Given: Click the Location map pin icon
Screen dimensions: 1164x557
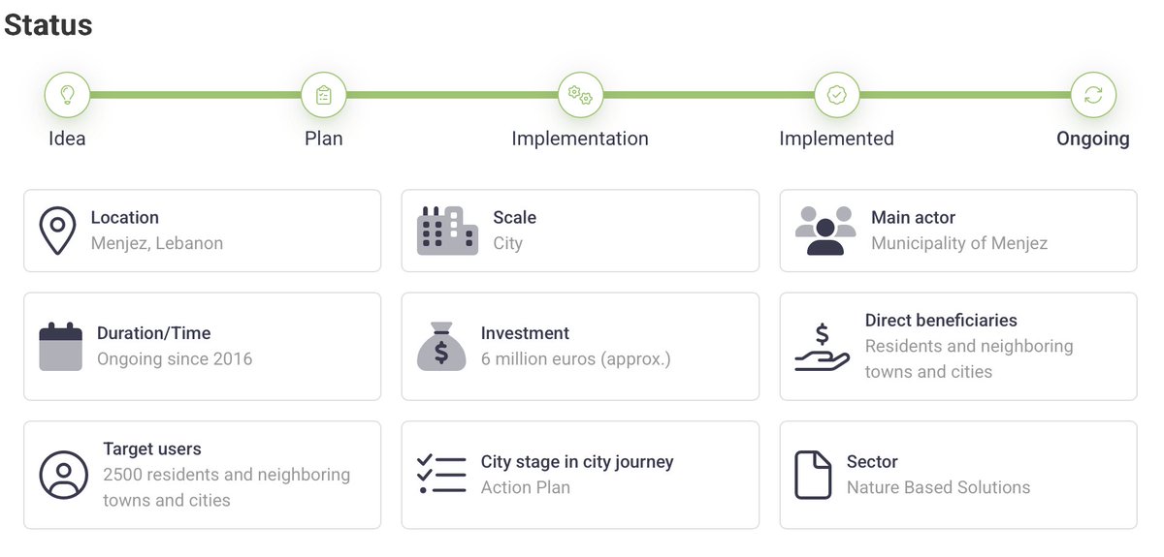Looking at the screenshot, I should 57,231.
